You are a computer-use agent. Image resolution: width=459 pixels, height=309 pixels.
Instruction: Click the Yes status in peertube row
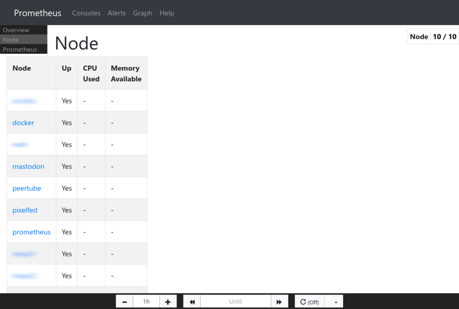[67, 188]
